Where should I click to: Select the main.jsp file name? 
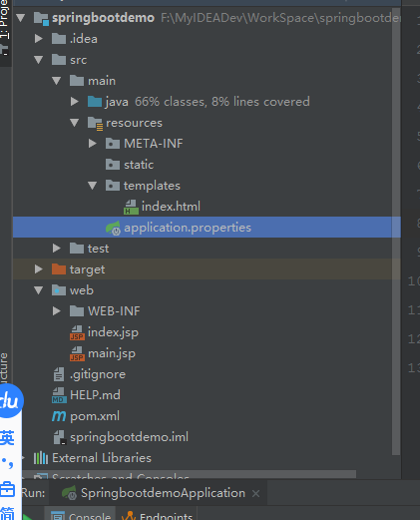112,354
